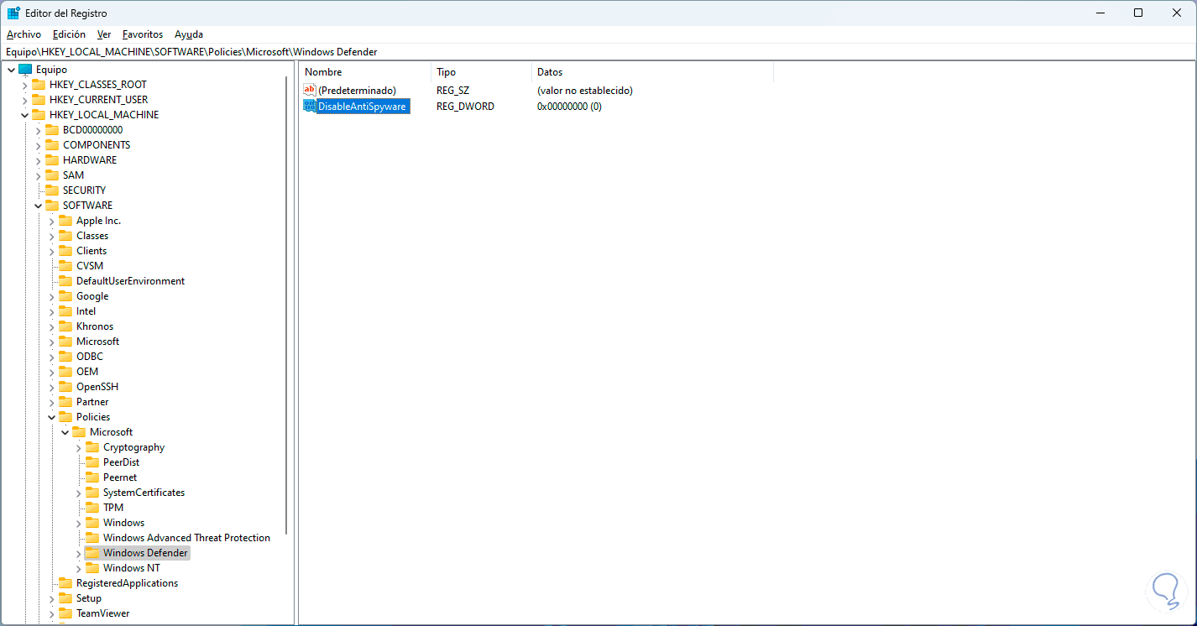Collapse the SOFTWARE key
1197x626 pixels.
38,206
